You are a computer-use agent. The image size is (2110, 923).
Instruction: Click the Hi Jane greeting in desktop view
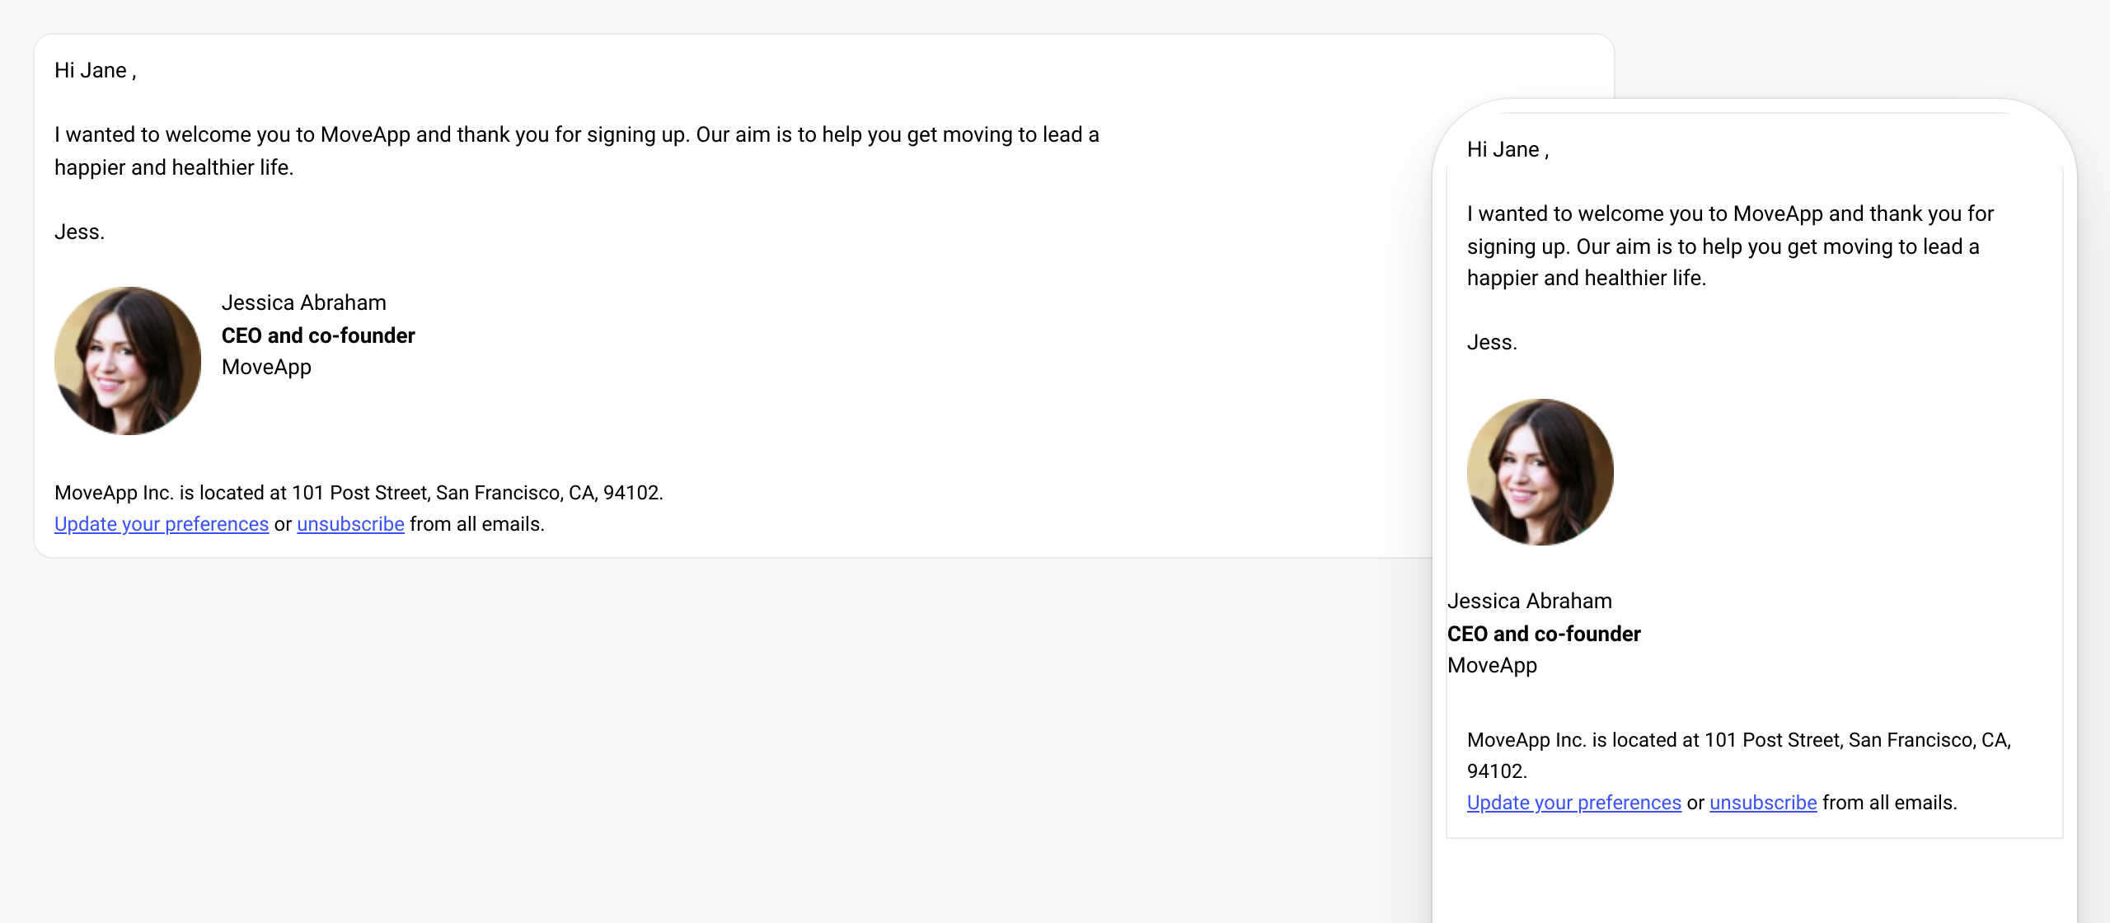coord(94,70)
